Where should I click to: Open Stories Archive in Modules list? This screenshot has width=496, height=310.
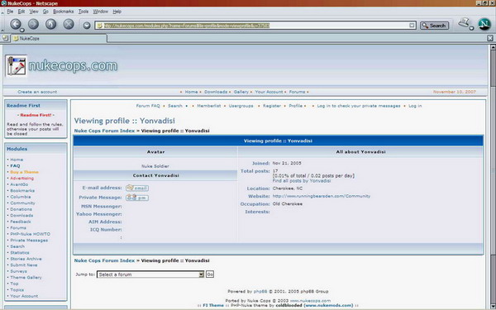click(26, 259)
